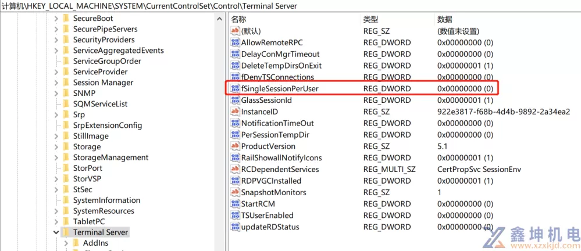Click the TabletPC folder icon

pyautogui.click(x=66, y=221)
